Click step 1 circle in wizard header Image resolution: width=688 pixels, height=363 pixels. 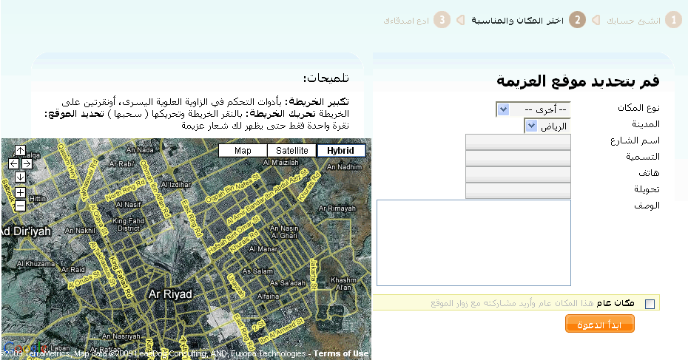click(673, 20)
